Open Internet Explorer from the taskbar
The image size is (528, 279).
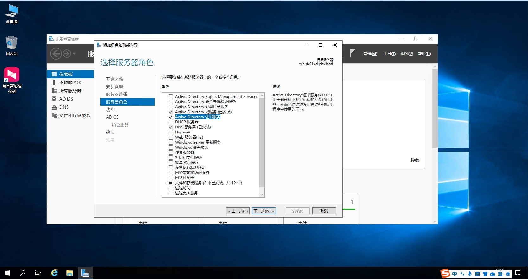coord(54,273)
